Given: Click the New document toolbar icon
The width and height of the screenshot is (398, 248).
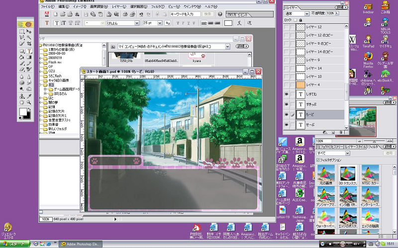Looking at the screenshot, I should 56,14.
